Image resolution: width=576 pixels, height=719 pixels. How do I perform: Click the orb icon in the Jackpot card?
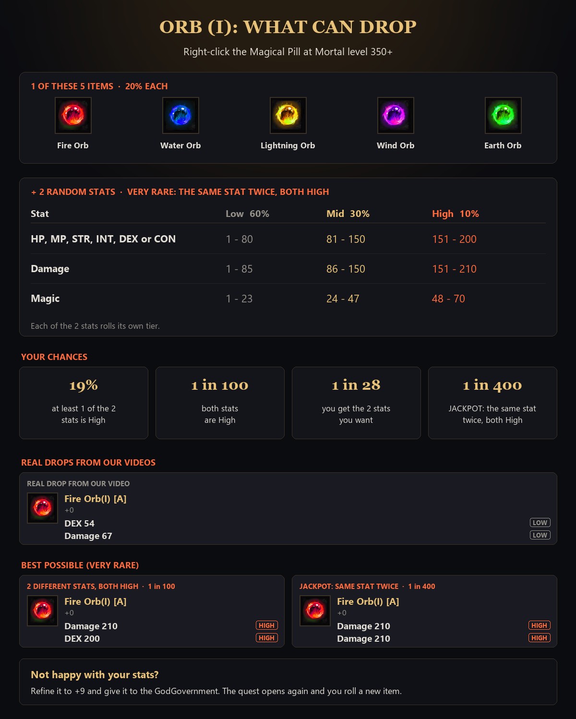coord(315,611)
